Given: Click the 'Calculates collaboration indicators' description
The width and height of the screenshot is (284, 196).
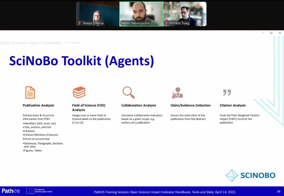Looking at the screenshot, I should pyautogui.click(x=142, y=119).
